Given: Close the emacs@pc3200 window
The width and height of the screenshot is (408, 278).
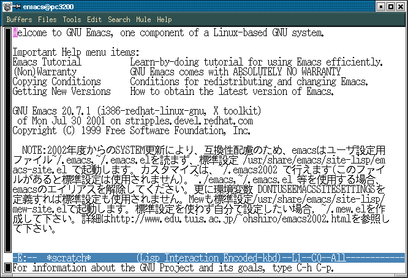Looking at the screenshot, I should tap(401, 7).
